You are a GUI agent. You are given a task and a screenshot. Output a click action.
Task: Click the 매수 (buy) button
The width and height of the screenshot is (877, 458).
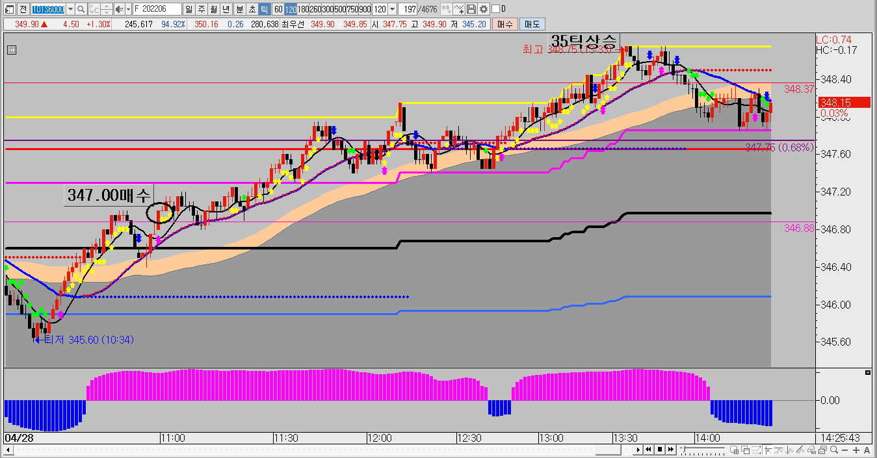pos(505,24)
